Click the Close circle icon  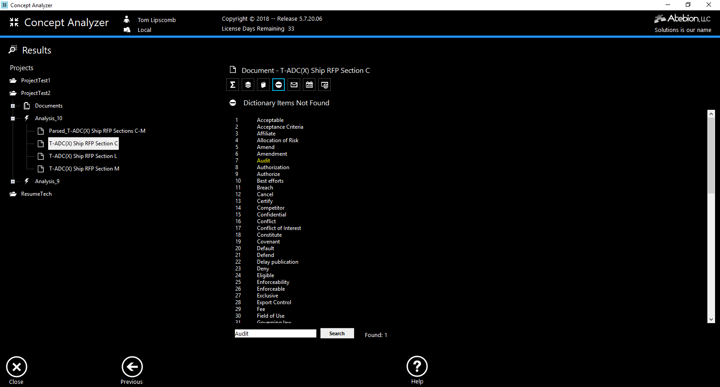(17, 367)
